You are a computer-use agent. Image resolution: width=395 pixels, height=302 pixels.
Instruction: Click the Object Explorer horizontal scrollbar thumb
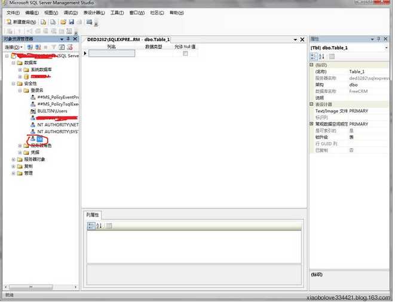(30, 287)
